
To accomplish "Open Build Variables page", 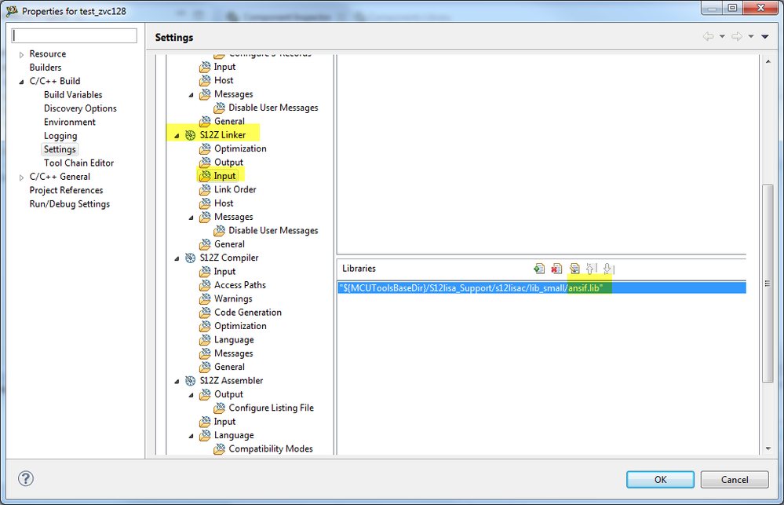I will [x=73, y=94].
